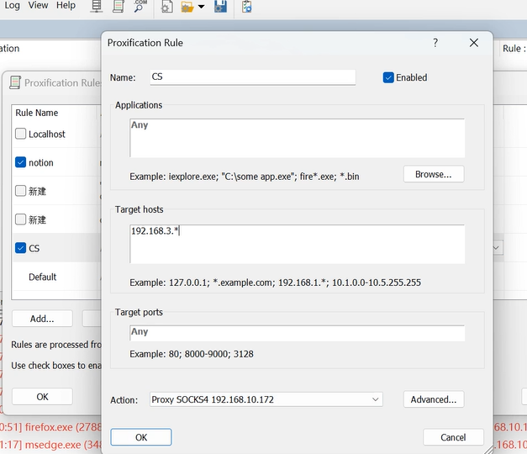527x454 pixels.
Task: Open the Help menu
Action: [66, 5]
